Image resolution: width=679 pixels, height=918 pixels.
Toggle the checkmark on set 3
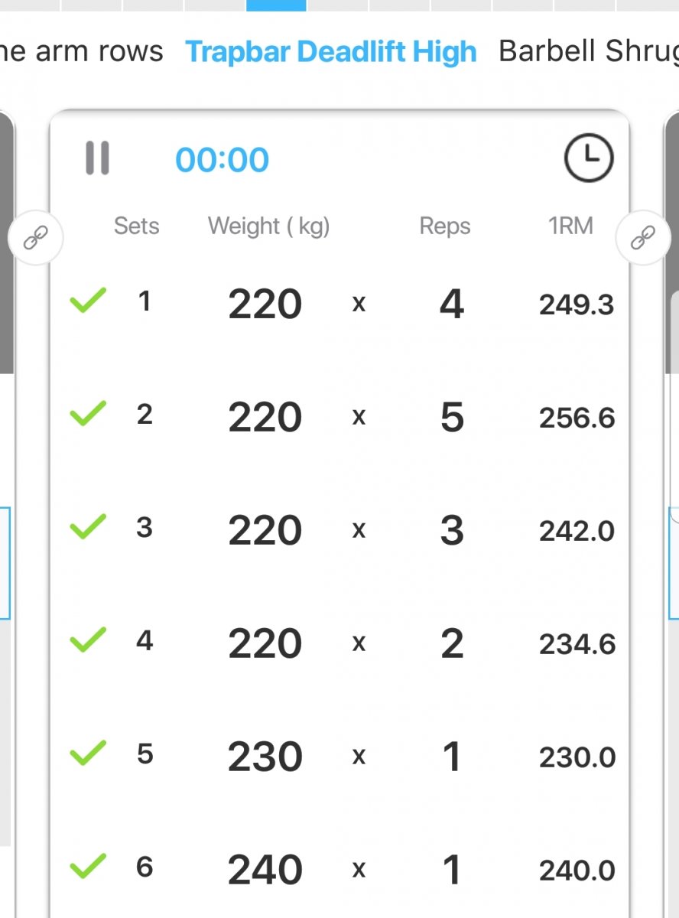88,529
